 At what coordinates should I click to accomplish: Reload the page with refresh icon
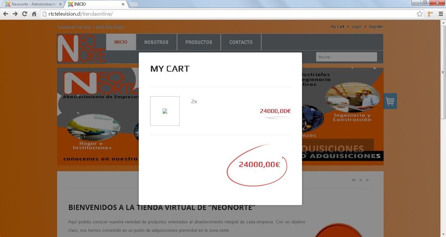(x=25, y=14)
